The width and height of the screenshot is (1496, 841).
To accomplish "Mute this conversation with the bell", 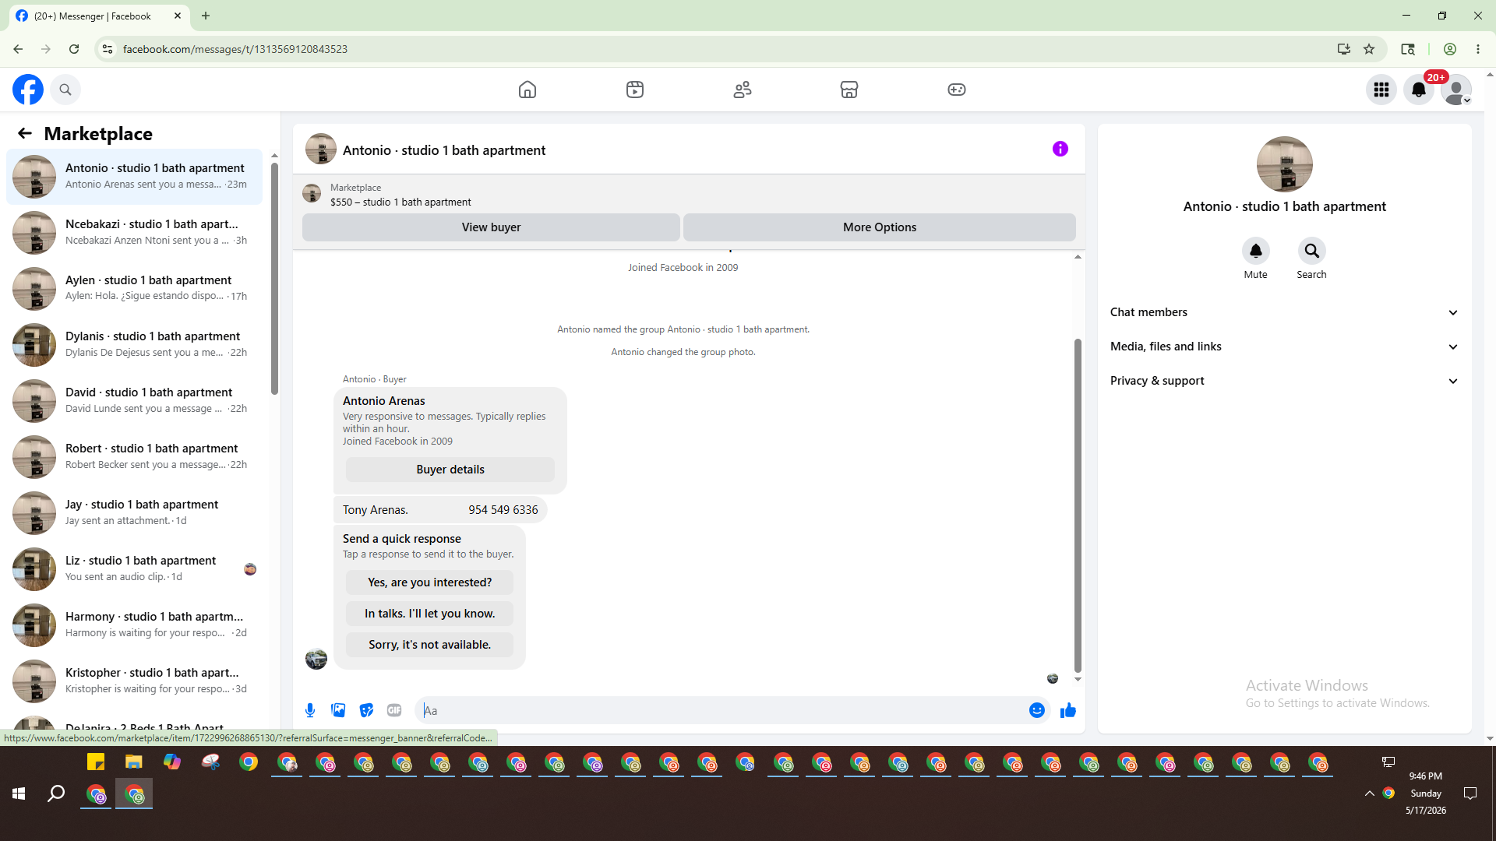I will pos(1256,251).
